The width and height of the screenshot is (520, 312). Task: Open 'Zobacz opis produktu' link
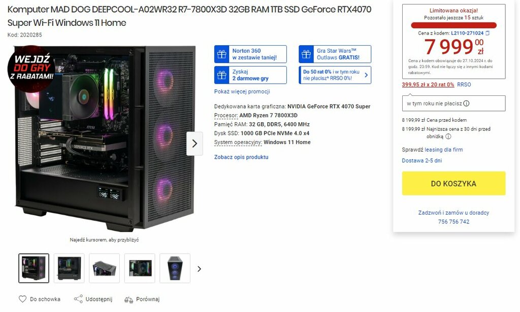[241, 157]
